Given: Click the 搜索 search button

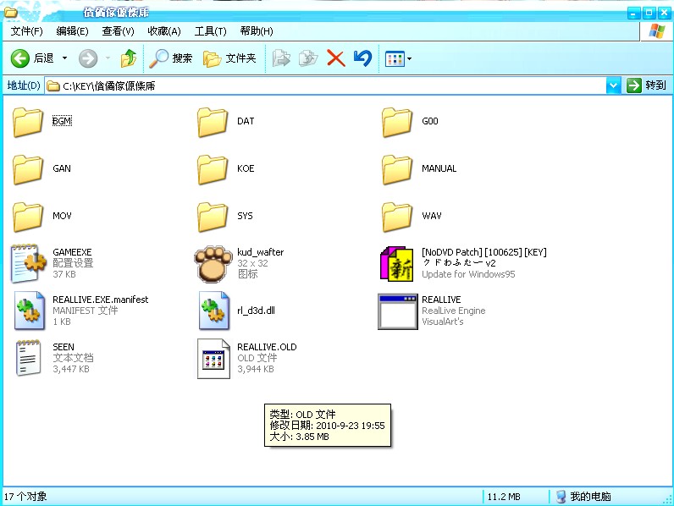Looking at the screenshot, I should tap(171, 58).
